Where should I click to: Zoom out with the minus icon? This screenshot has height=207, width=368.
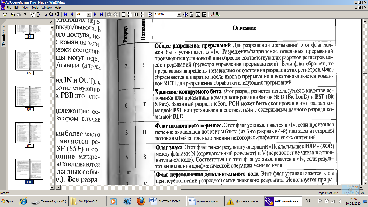pos(150,15)
